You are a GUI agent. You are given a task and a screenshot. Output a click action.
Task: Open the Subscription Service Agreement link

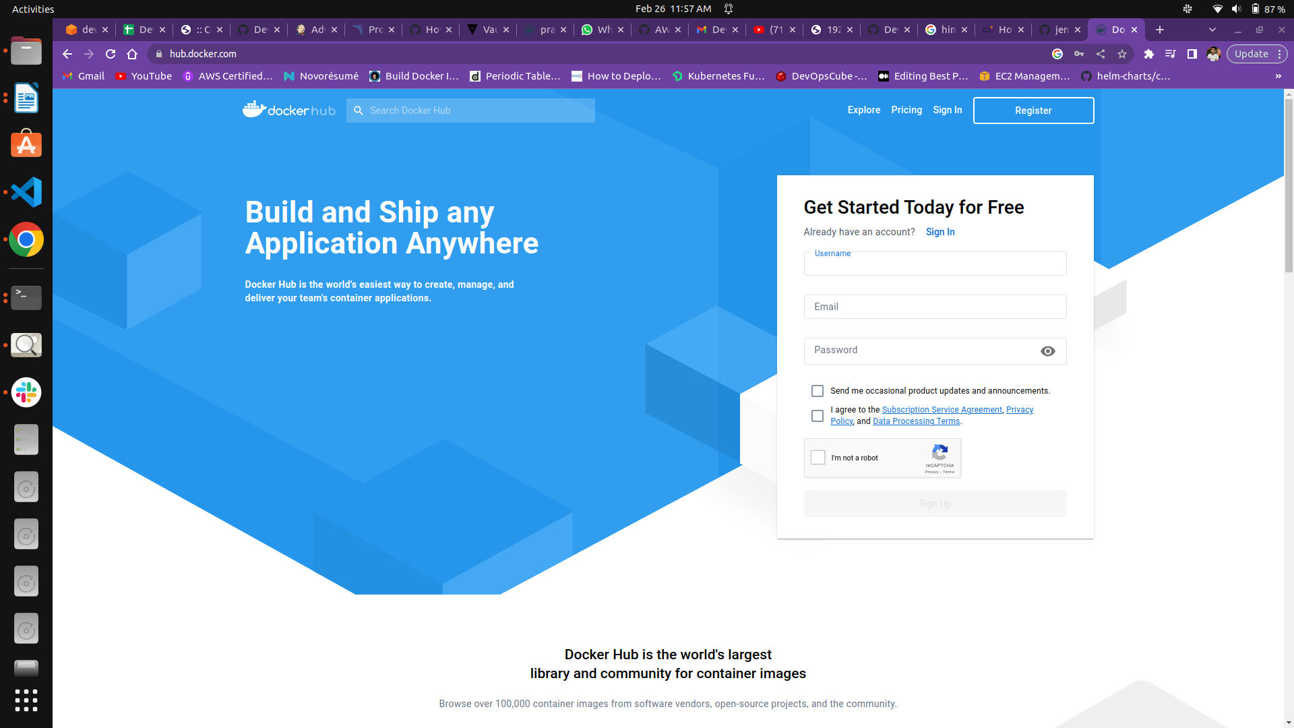click(x=942, y=410)
